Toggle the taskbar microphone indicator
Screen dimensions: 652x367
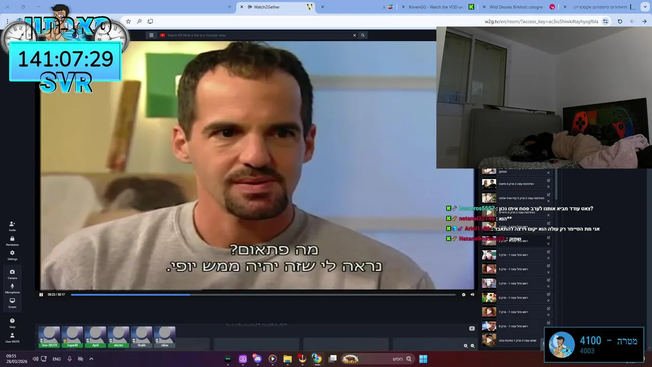point(69,359)
